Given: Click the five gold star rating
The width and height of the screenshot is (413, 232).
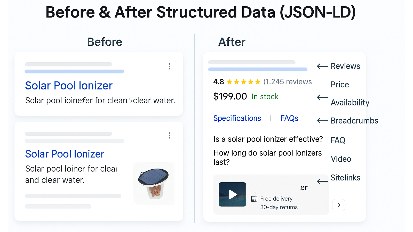Looking at the screenshot, I should click(x=243, y=82).
